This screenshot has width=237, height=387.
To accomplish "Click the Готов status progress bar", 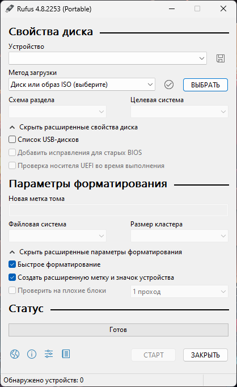I will pos(118,330).
